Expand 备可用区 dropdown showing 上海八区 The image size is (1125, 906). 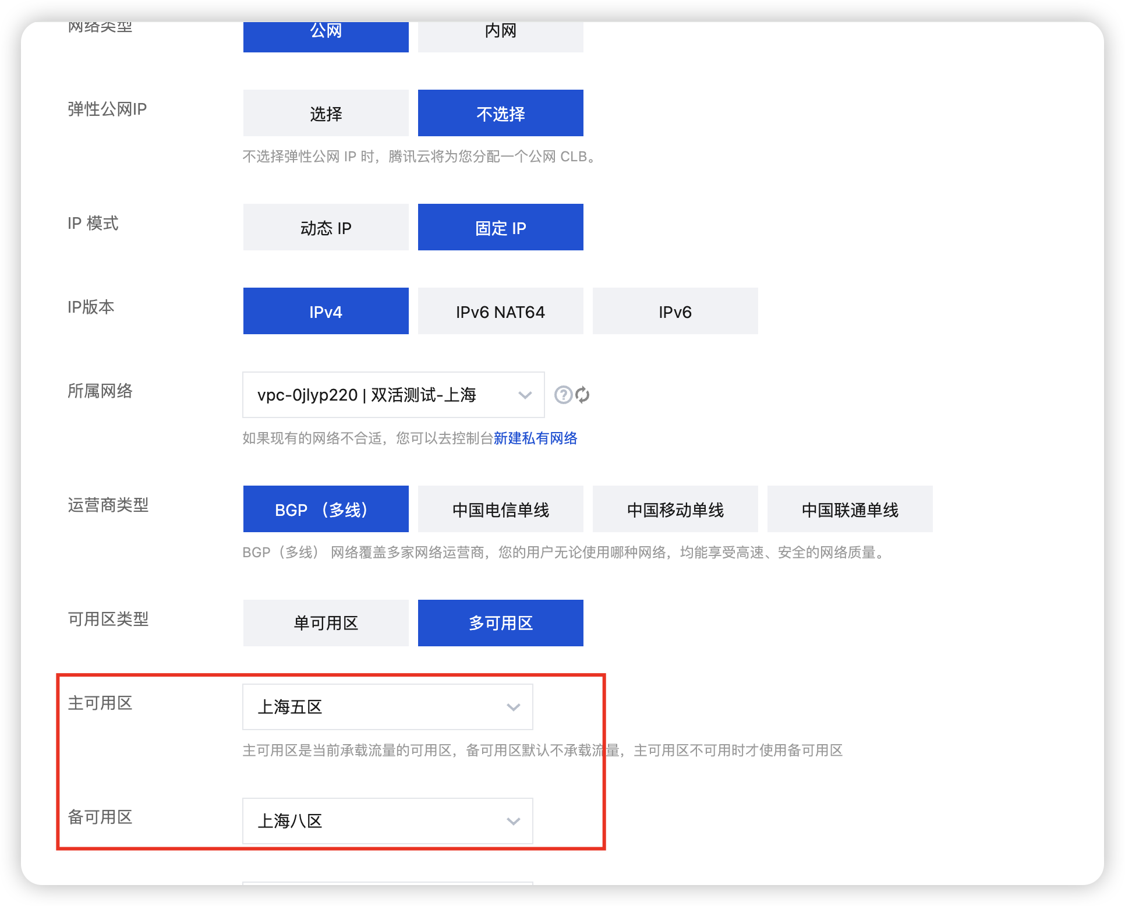[387, 821]
